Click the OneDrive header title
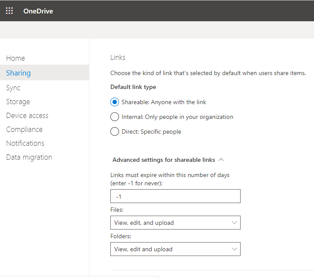The width and height of the screenshot is (314, 279). click(x=38, y=11)
